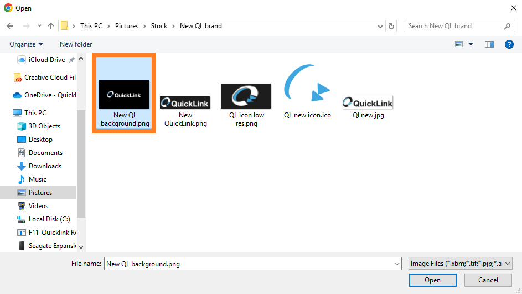This screenshot has width=522, height=294.
Task: Click 'New QL brand' path segment
Action: point(201,26)
